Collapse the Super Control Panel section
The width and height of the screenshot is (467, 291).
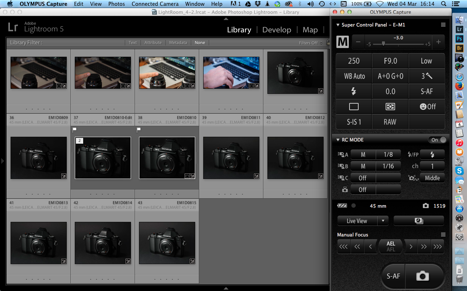click(337, 25)
